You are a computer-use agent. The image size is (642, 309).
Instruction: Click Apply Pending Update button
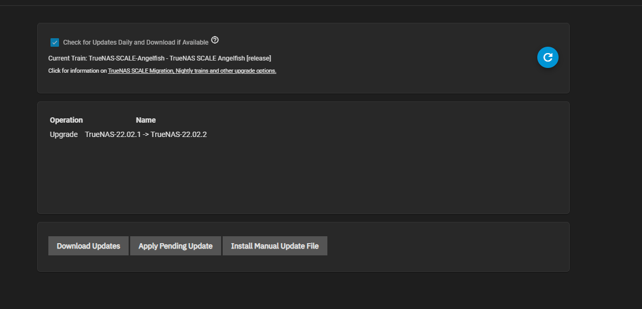[175, 246]
